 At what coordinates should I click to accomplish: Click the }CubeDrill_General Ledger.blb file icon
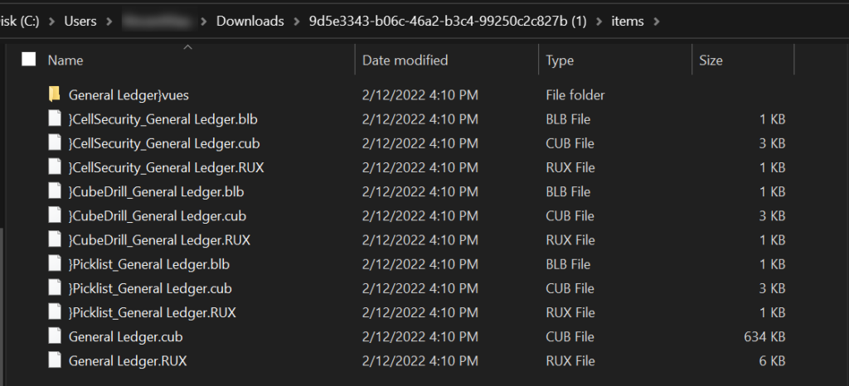click(55, 191)
